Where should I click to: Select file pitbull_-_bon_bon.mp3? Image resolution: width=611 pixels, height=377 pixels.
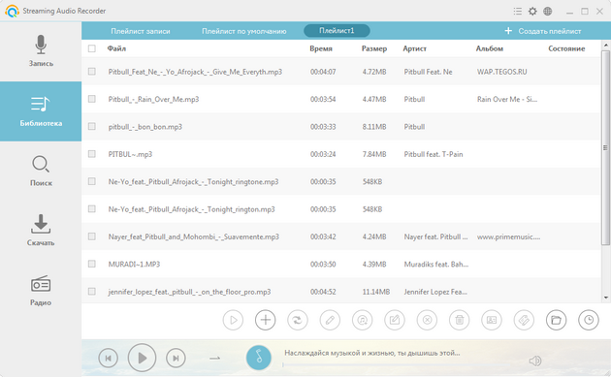tap(145, 127)
